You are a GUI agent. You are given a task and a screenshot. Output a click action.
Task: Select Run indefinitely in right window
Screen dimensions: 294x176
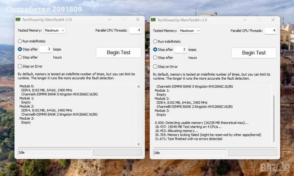(x=155, y=42)
